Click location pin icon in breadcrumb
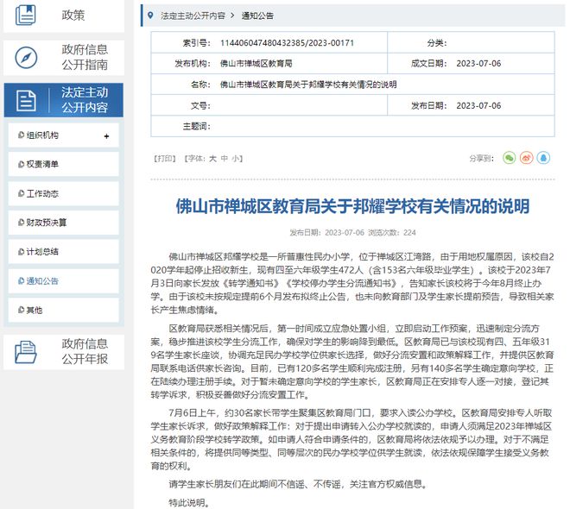 point(150,16)
